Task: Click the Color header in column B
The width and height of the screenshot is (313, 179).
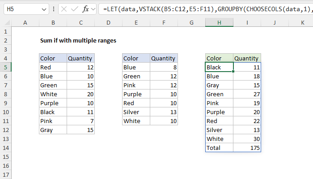Action: 53,58
